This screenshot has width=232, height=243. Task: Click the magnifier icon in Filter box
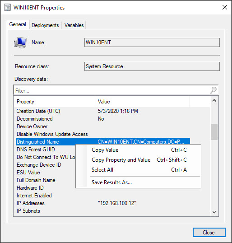213,90
